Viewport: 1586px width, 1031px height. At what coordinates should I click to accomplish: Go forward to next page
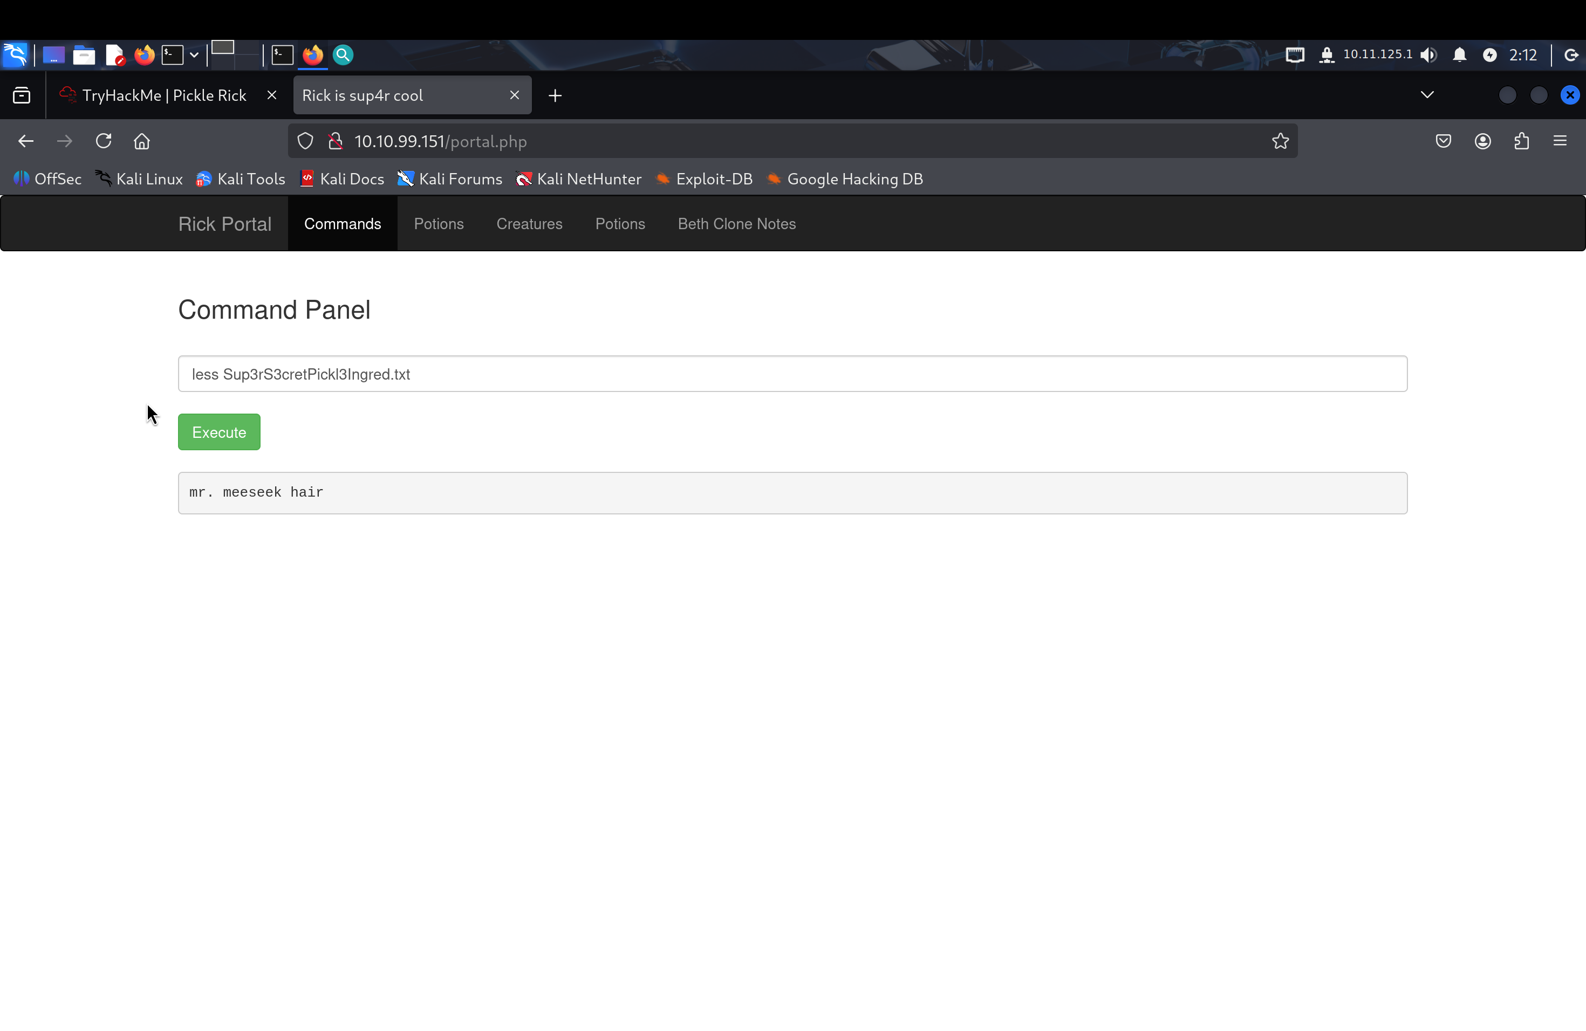coord(65,141)
